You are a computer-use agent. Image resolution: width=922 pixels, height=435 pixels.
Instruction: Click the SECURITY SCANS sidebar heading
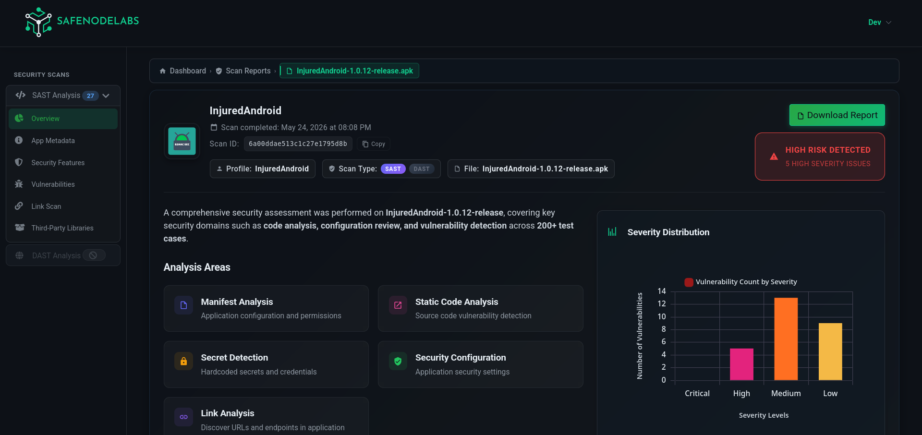coord(42,75)
